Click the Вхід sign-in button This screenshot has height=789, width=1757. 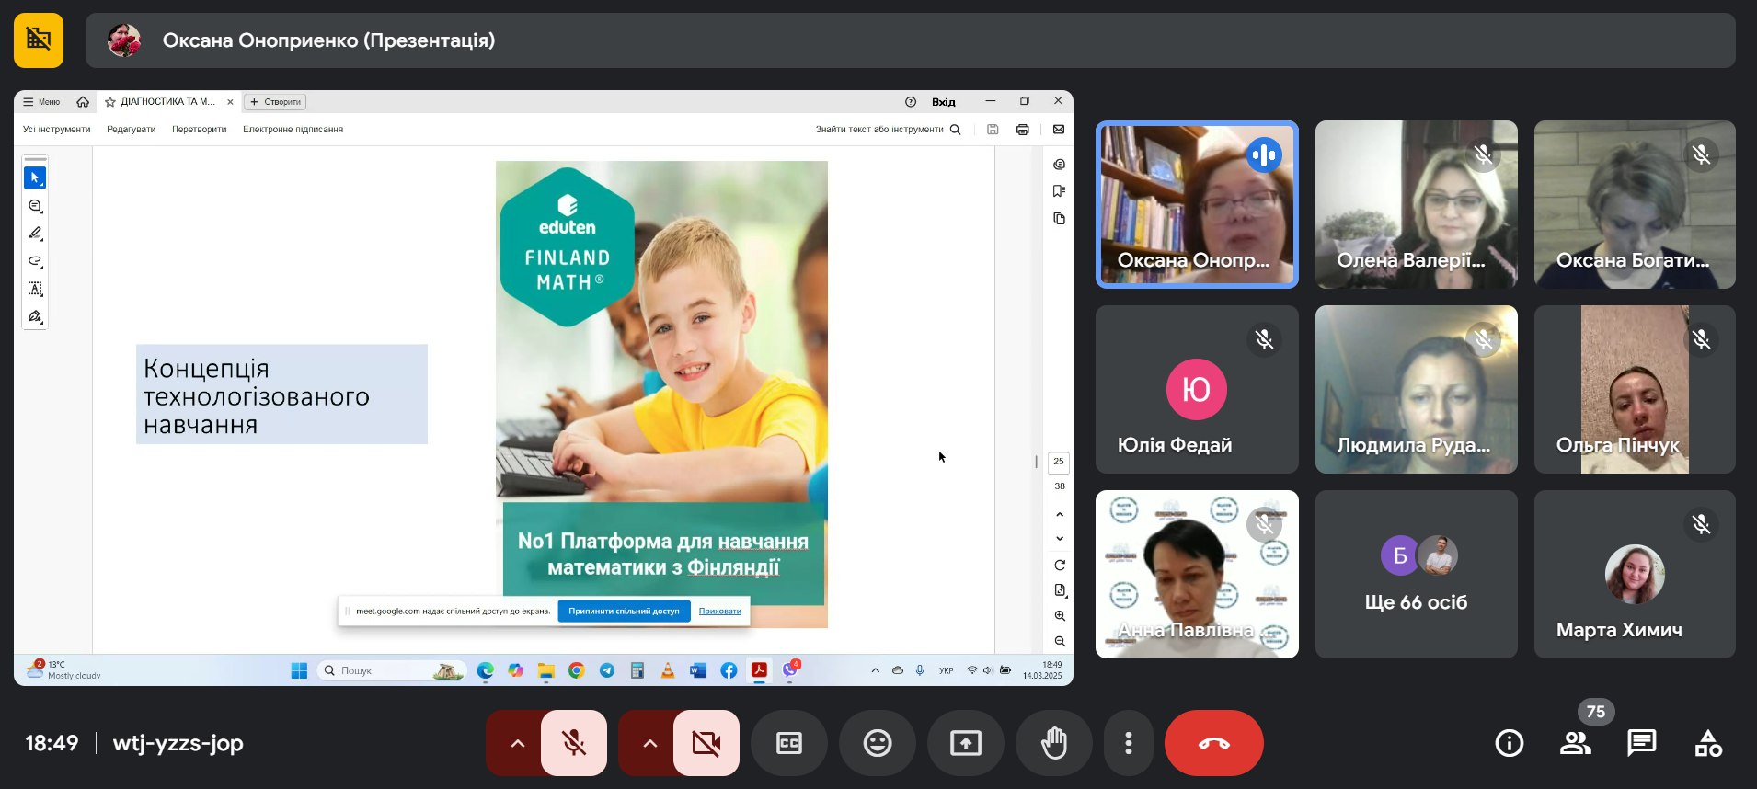pyautogui.click(x=944, y=102)
